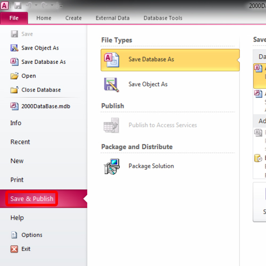Open the Create ribbon tab

[x=73, y=18]
